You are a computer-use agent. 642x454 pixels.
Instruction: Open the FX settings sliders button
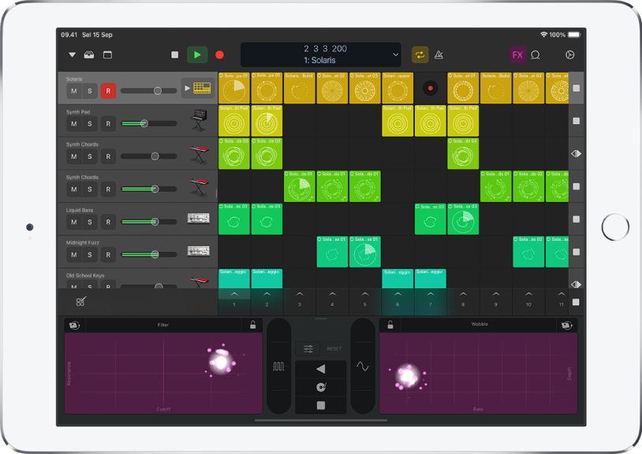tap(308, 349)
